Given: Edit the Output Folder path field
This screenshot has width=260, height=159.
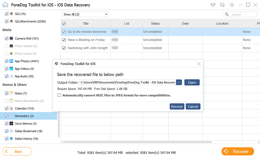Looking at the screenshot, I should (128, 82).
